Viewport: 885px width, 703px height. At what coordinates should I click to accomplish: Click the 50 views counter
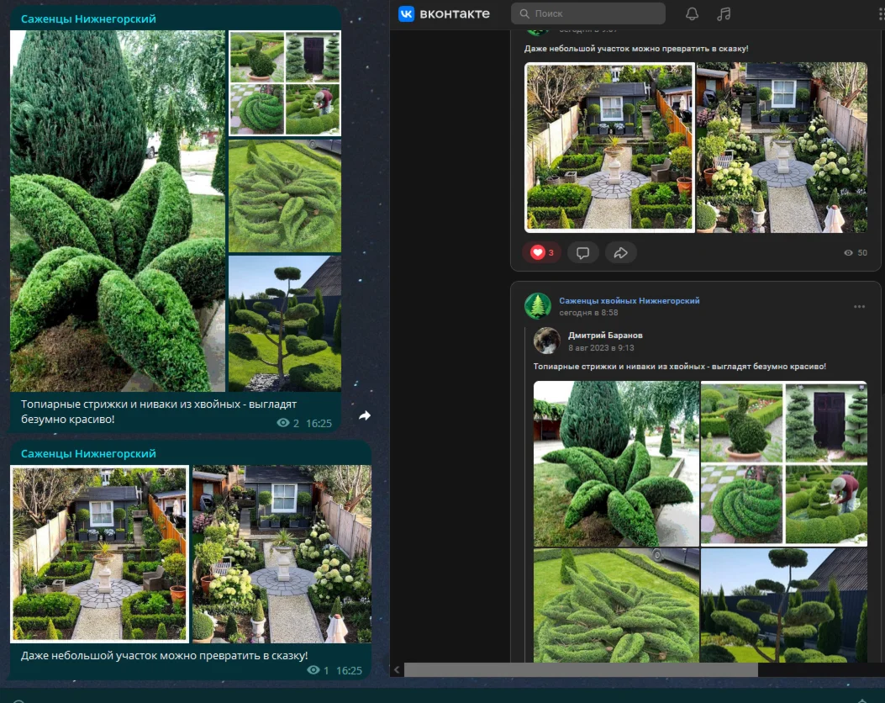click(x=856, y=252)
